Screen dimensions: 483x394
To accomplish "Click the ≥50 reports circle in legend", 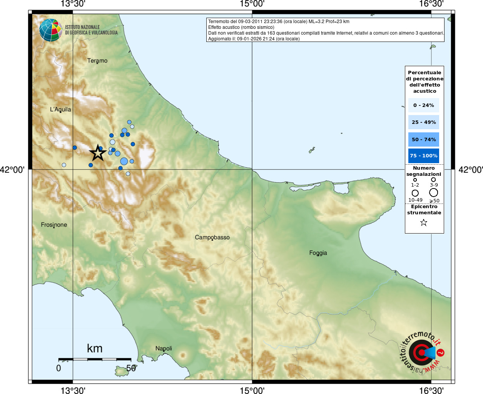I will 433,192.
